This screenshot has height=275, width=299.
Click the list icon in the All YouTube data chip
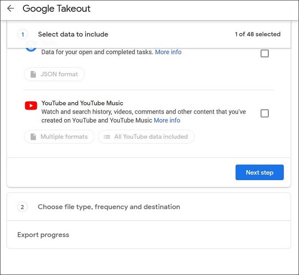[x=107, y=137]
